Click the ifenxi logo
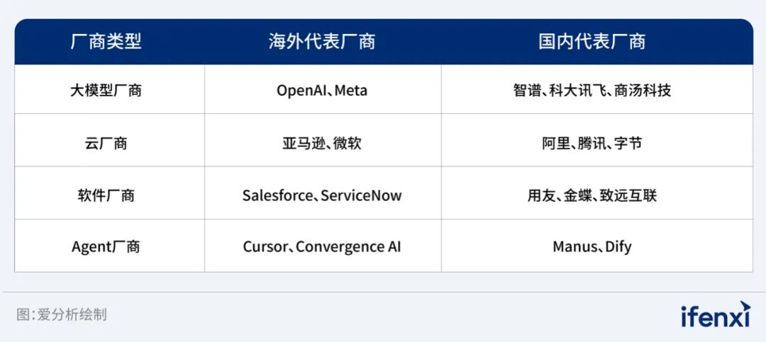766x342 pixels. tap(715, 314)
